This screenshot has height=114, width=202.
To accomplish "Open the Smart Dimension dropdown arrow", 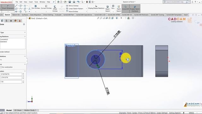I will pos(8,12).
